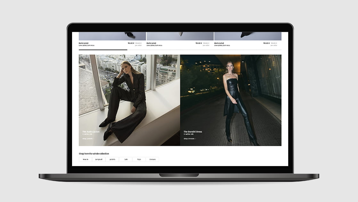Open the Sale category
The image size is (358, 202).
point(126,159)
